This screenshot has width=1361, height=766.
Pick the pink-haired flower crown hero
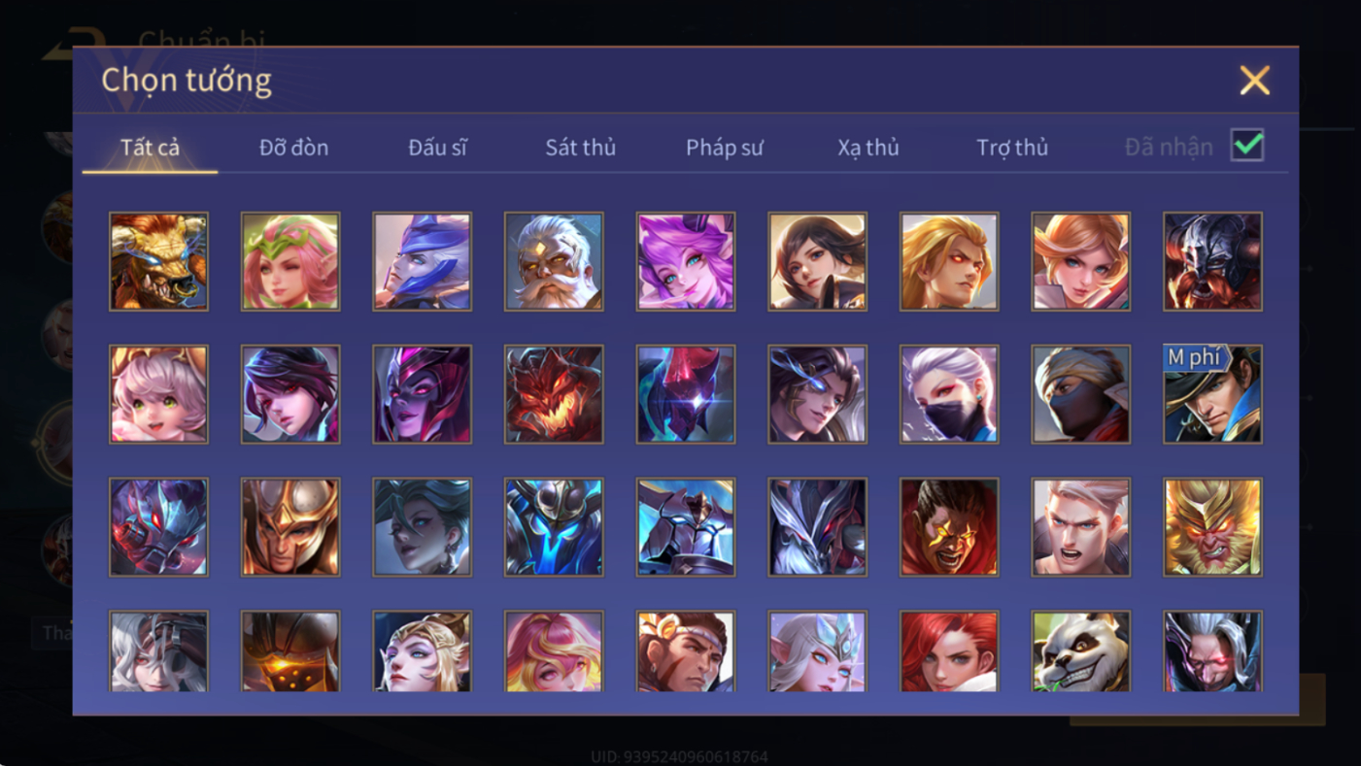point(290,262)
